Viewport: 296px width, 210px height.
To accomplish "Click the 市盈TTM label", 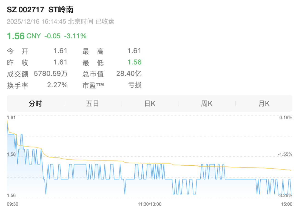I will pyautogui.click(x=93, y=85).
